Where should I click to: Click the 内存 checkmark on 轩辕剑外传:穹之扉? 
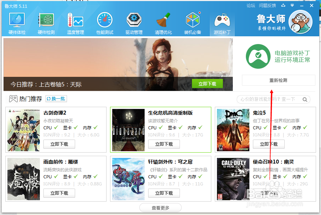(200, 176)
